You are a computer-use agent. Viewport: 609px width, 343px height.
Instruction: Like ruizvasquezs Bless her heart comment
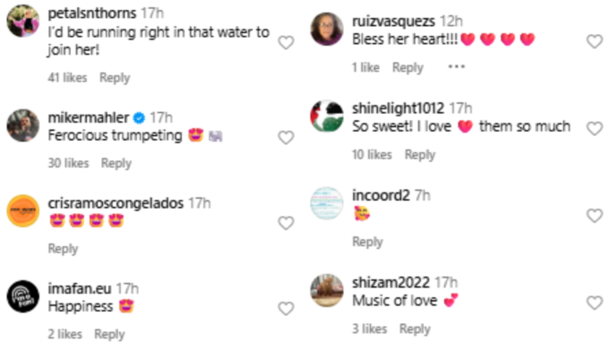point(595,41)
